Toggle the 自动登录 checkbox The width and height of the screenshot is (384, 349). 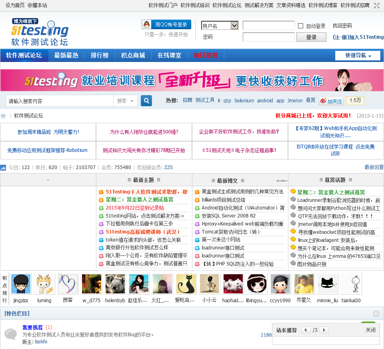click(300, 26)
